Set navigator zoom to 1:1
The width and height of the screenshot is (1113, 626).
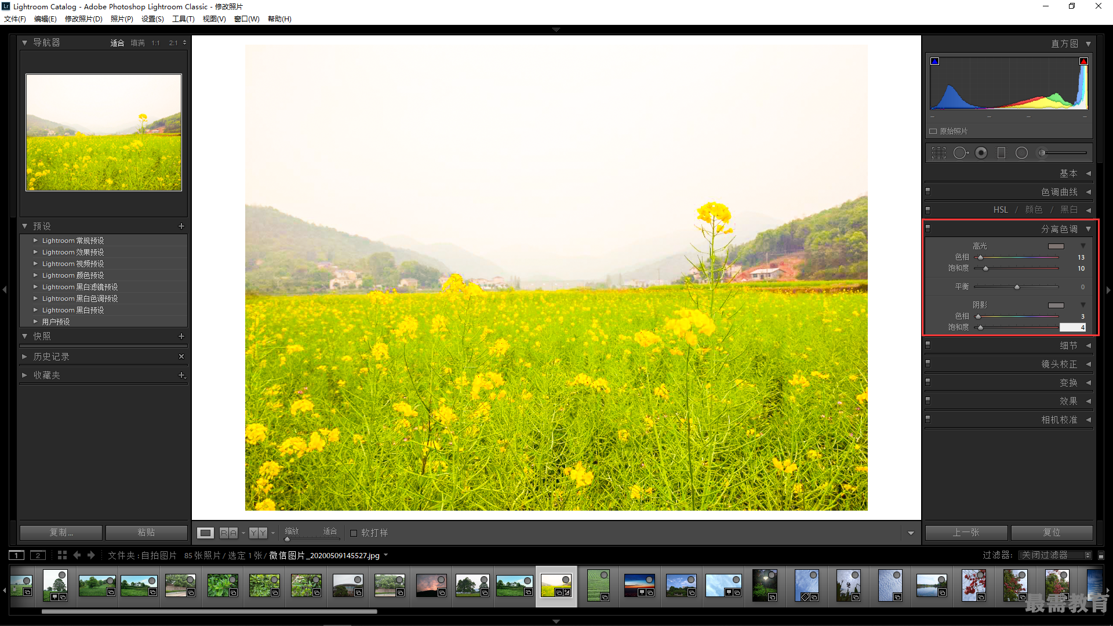click(x=155, y=43)
